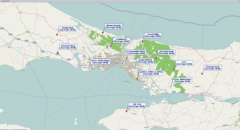Viewport: 240px width, 130px height.
Task: Click the Umraniye Imes label box
Action: coord(213,68)
